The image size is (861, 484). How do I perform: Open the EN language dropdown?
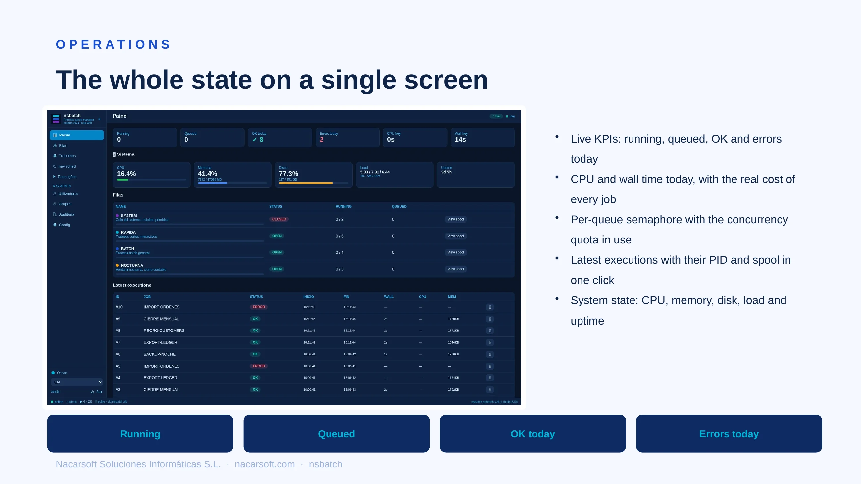(77, 382)
